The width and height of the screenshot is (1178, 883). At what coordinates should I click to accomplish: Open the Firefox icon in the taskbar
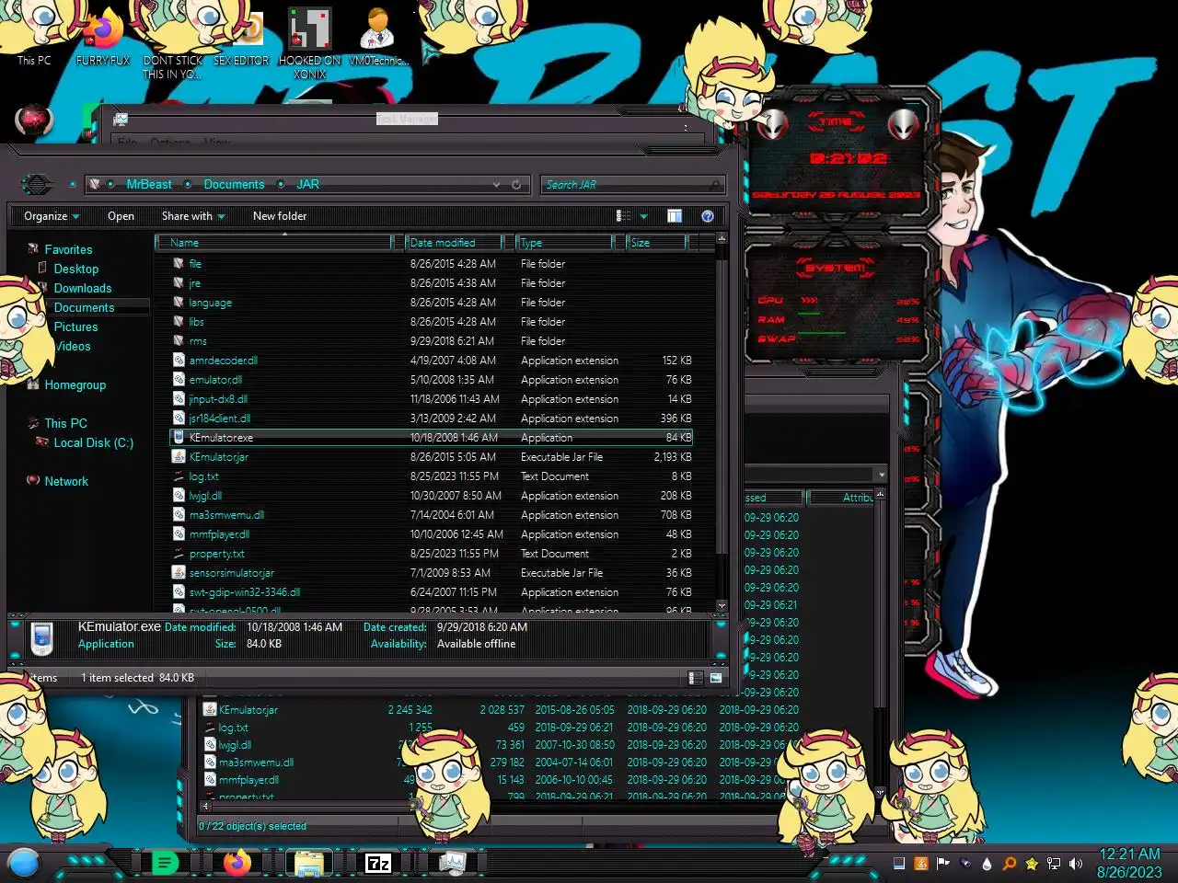point(237,863)
